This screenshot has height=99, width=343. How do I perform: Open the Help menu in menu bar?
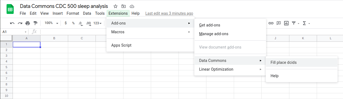point(136,13)
